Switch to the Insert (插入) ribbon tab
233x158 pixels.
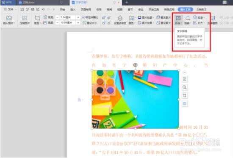(73, 9)
